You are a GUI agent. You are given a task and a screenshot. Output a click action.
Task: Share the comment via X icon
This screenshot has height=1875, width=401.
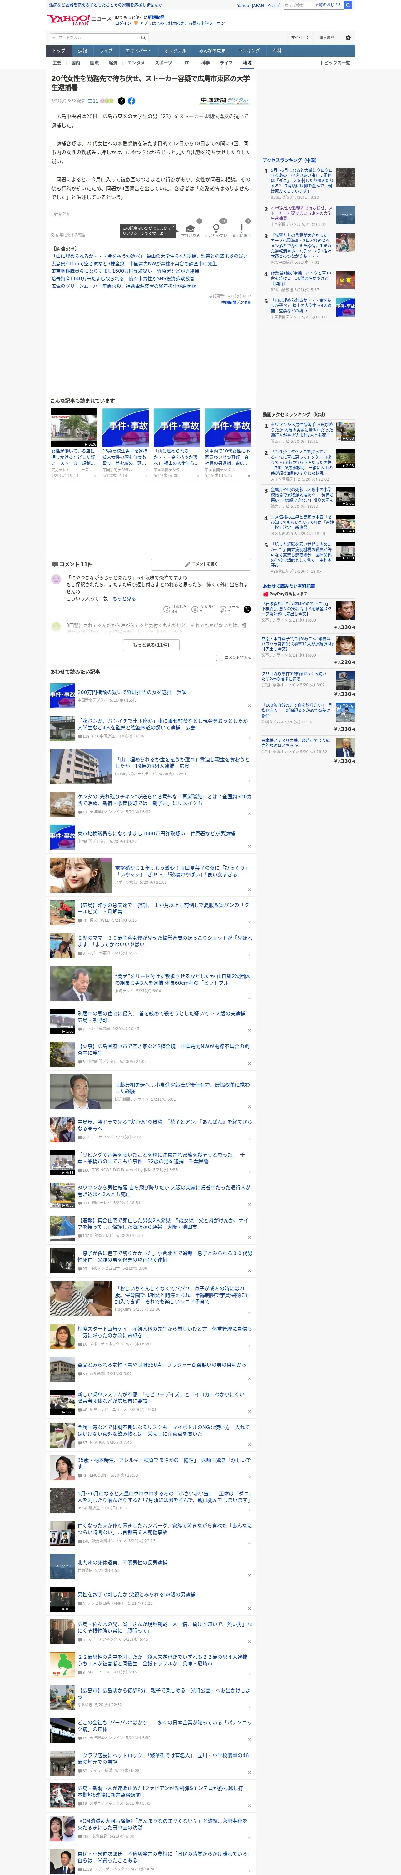[247, 609]
